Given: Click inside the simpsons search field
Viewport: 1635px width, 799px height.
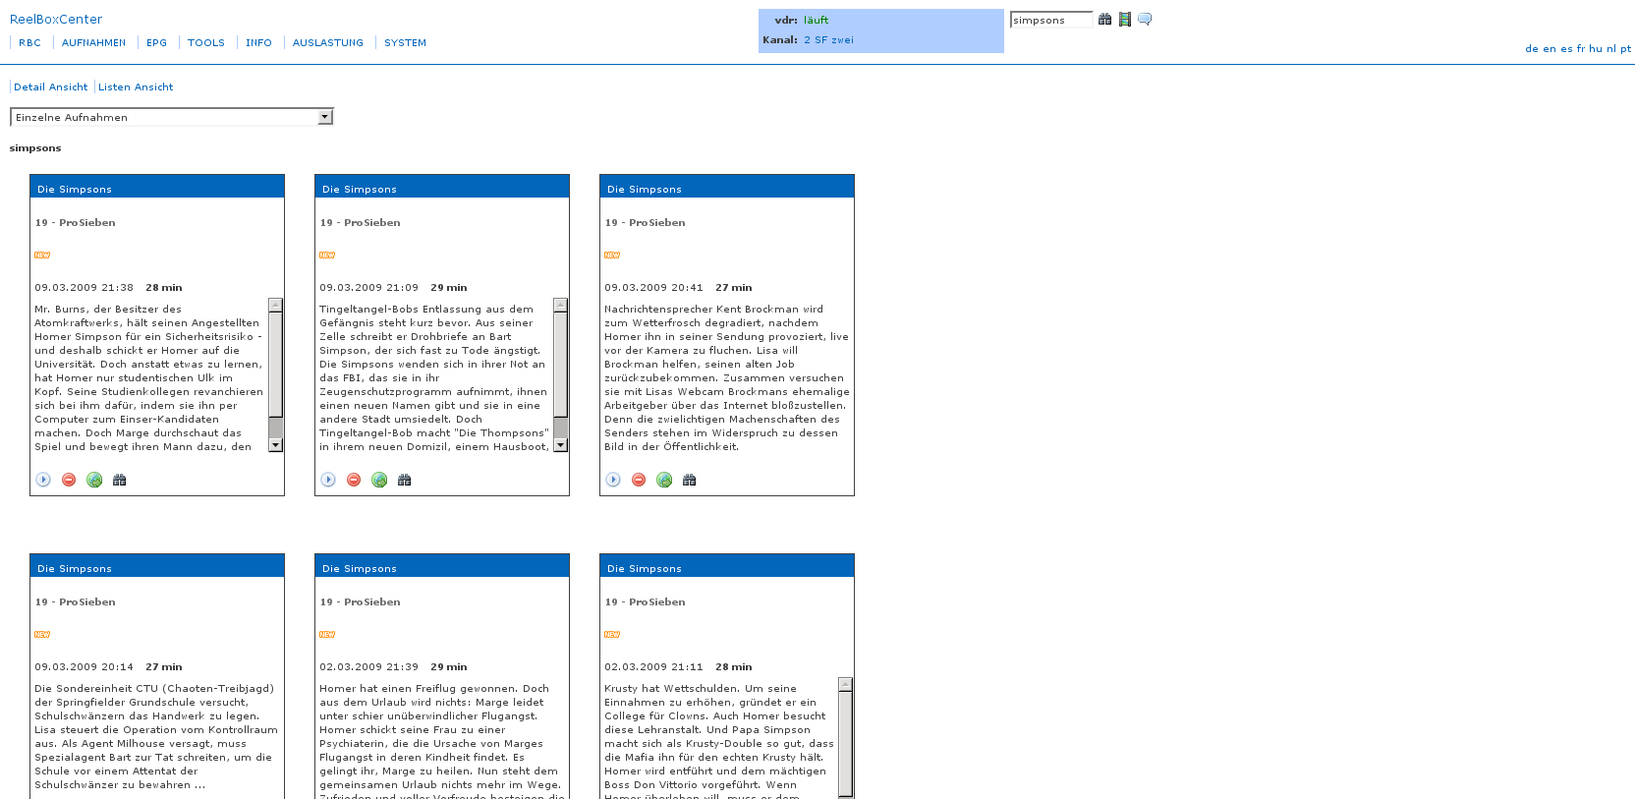Looking at the screenshot, I should 1051,20.
